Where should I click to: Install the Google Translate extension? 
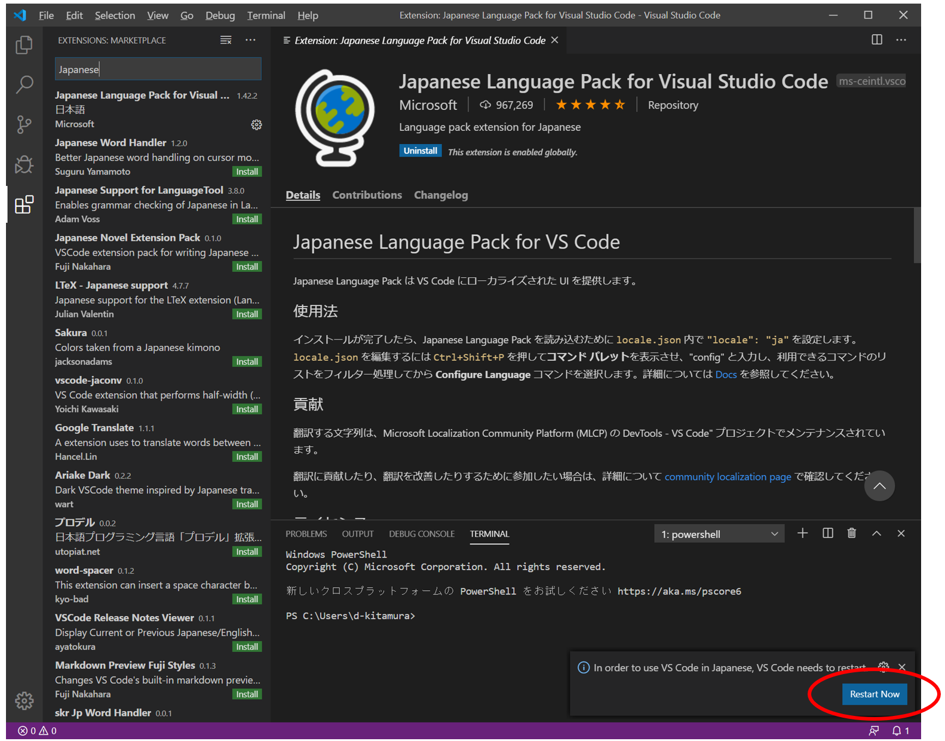click(x=247, y=457)
